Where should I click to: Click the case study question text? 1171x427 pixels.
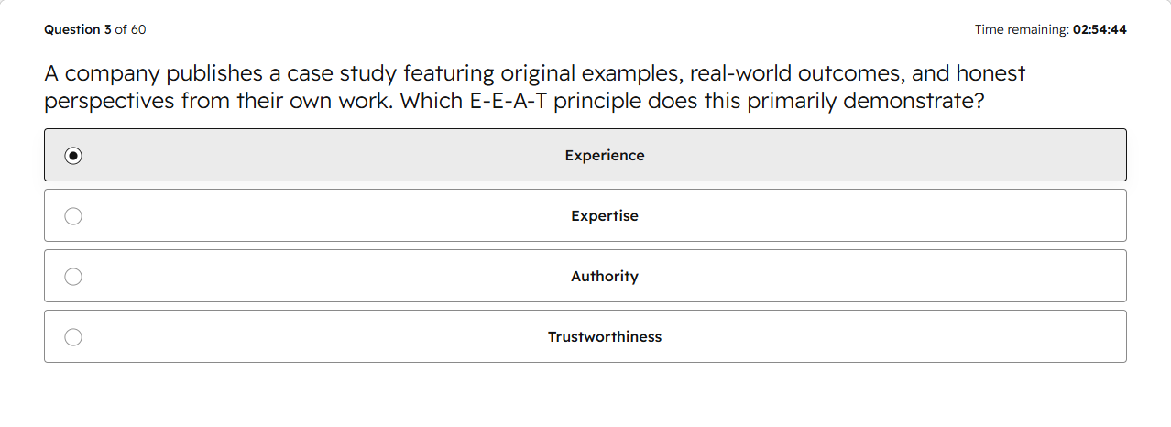tap(535, 87)
